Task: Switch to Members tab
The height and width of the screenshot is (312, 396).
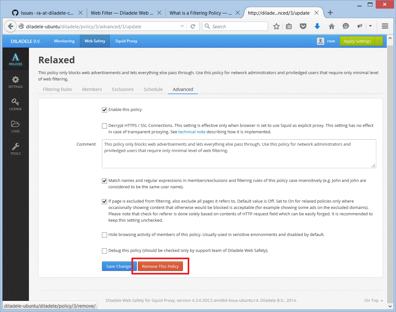Action: (x=92, y=89)
